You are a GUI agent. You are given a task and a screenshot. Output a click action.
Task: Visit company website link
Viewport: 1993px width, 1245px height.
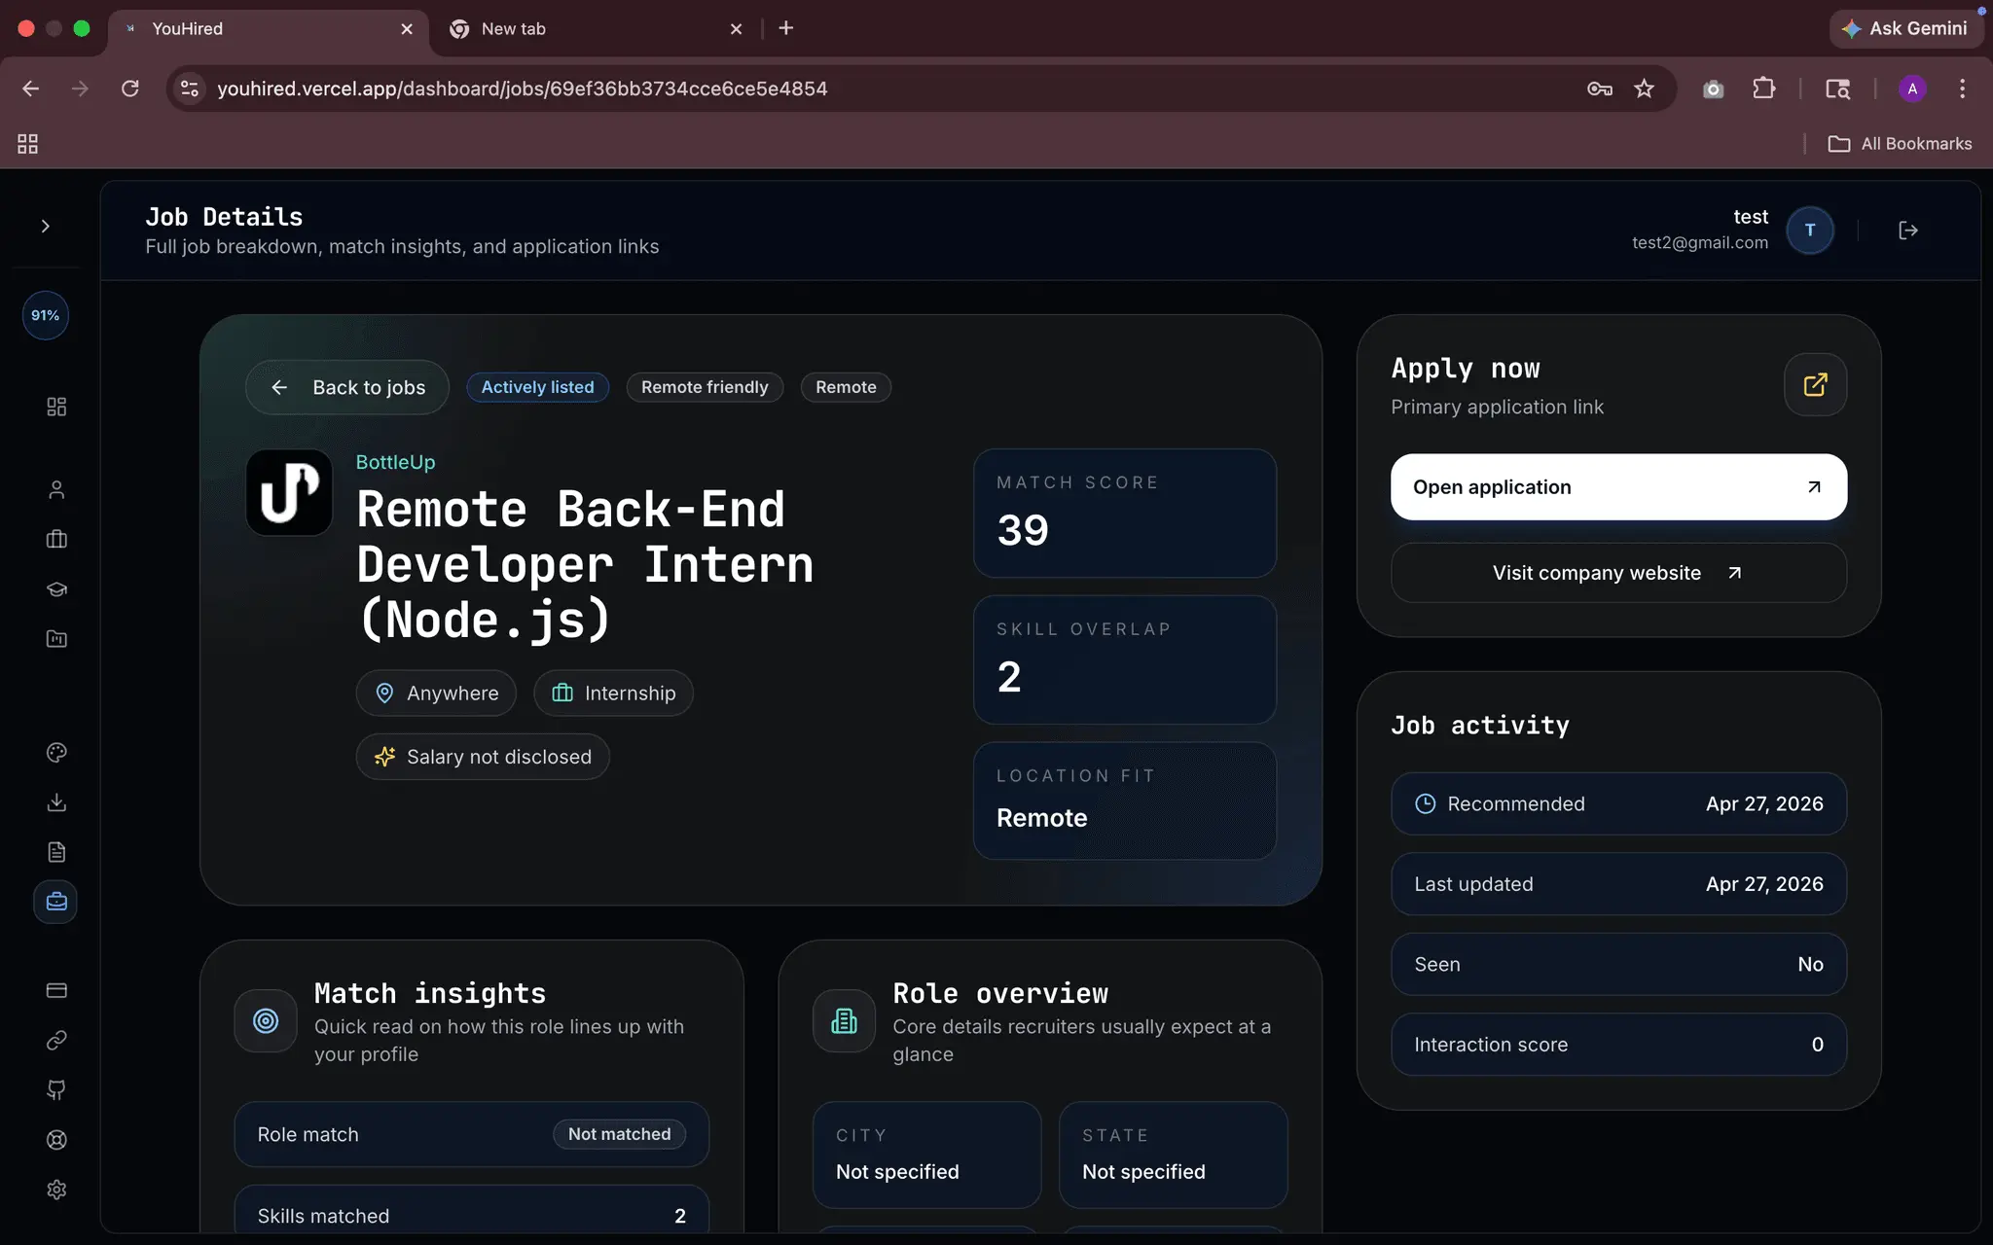[x=1618, y=573]
